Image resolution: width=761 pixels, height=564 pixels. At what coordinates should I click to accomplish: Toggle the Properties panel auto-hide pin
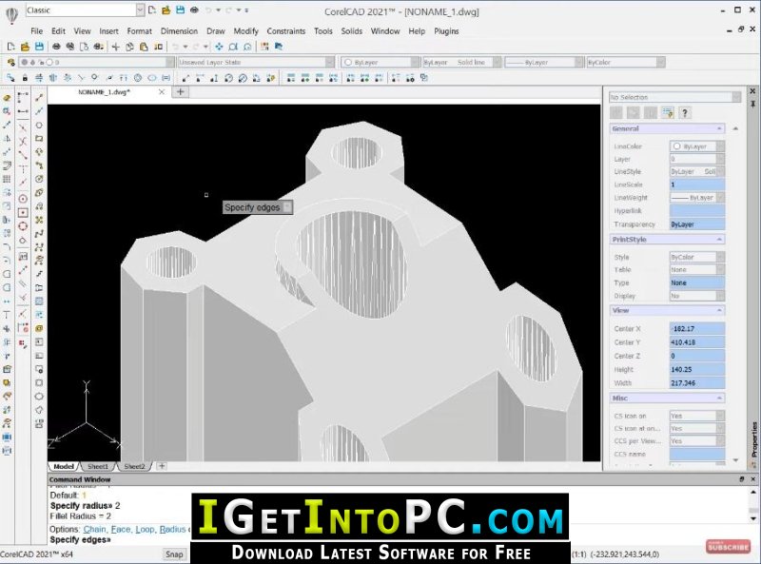point(752,104)
